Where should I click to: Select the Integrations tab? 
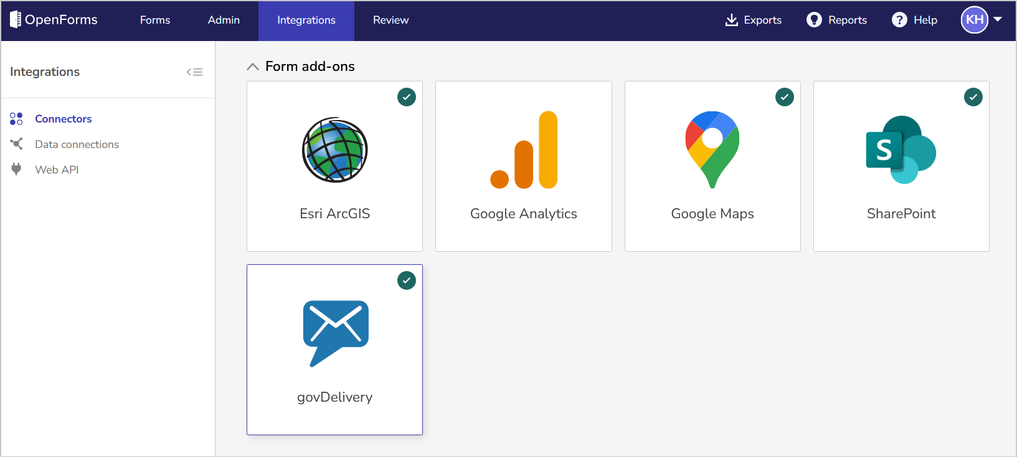(x=306, y=20)
